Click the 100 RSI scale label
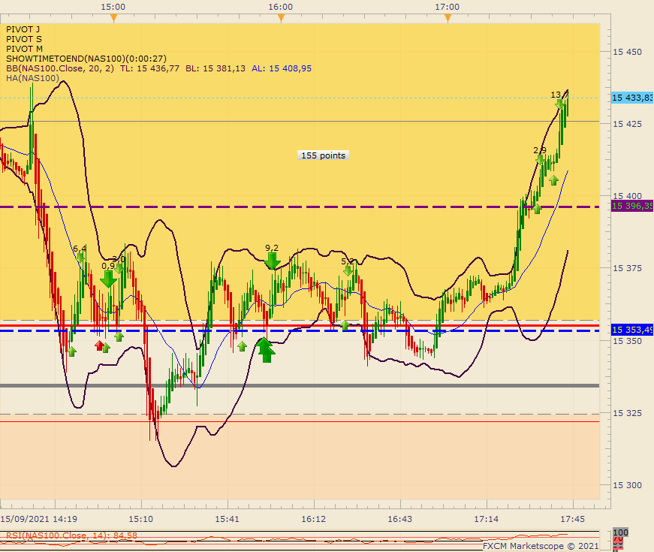This screenshot has width=654, height=552. [620, 532]
